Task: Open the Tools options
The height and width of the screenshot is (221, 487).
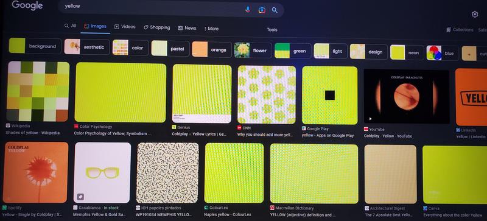Action: tap(272, 30)
